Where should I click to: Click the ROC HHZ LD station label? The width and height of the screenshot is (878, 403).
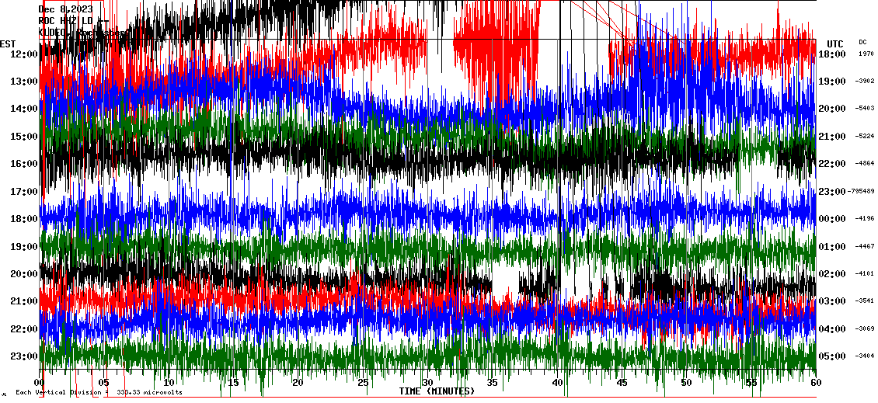click(x=71, y=21)
